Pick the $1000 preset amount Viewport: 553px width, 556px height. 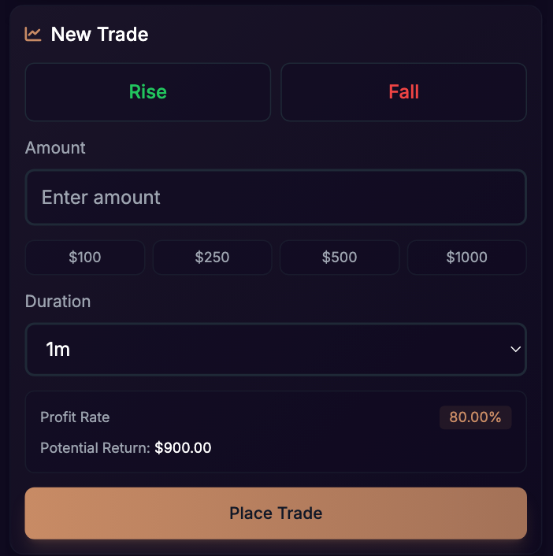pos(466,257)
